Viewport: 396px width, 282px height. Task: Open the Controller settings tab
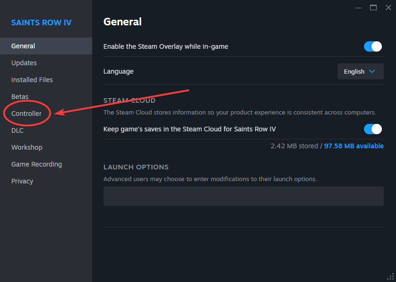coord(26,114)
